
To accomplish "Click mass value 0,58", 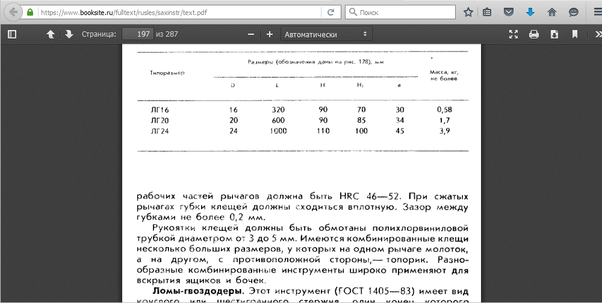I will click(444, 109).
